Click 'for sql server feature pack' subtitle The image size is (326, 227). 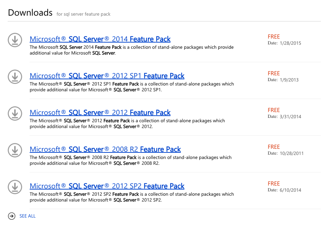pos(83,14)
